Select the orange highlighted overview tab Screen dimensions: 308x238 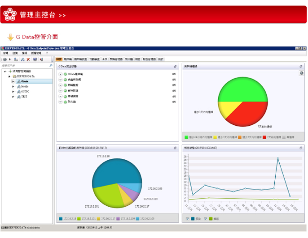point(59,59)
